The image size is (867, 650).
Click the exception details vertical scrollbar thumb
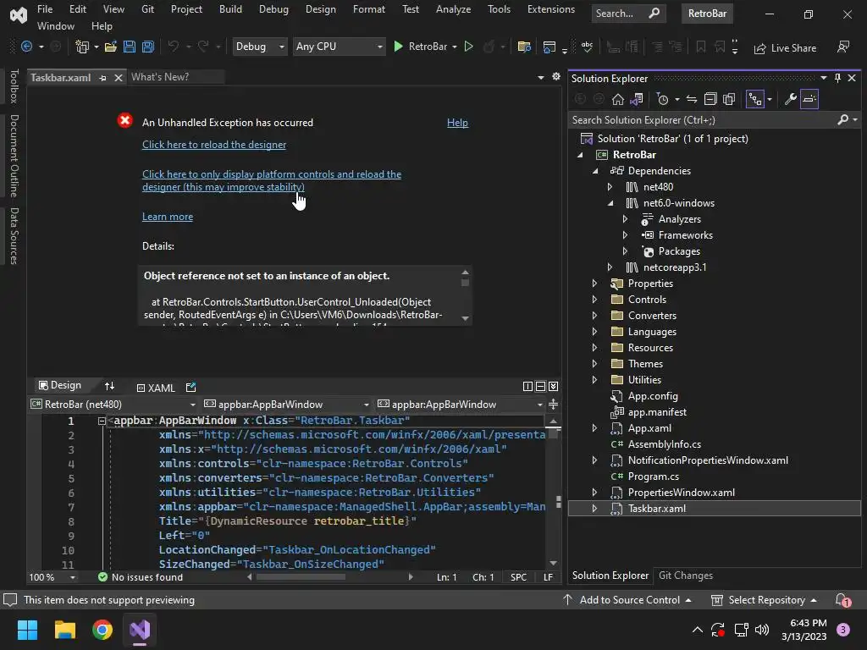click(x=465, y=283)
